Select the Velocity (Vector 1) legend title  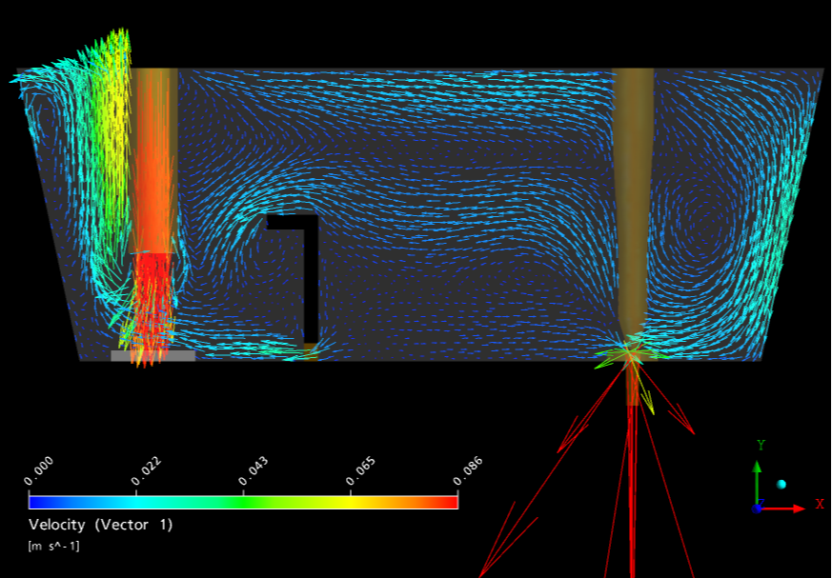pos(101,525)
